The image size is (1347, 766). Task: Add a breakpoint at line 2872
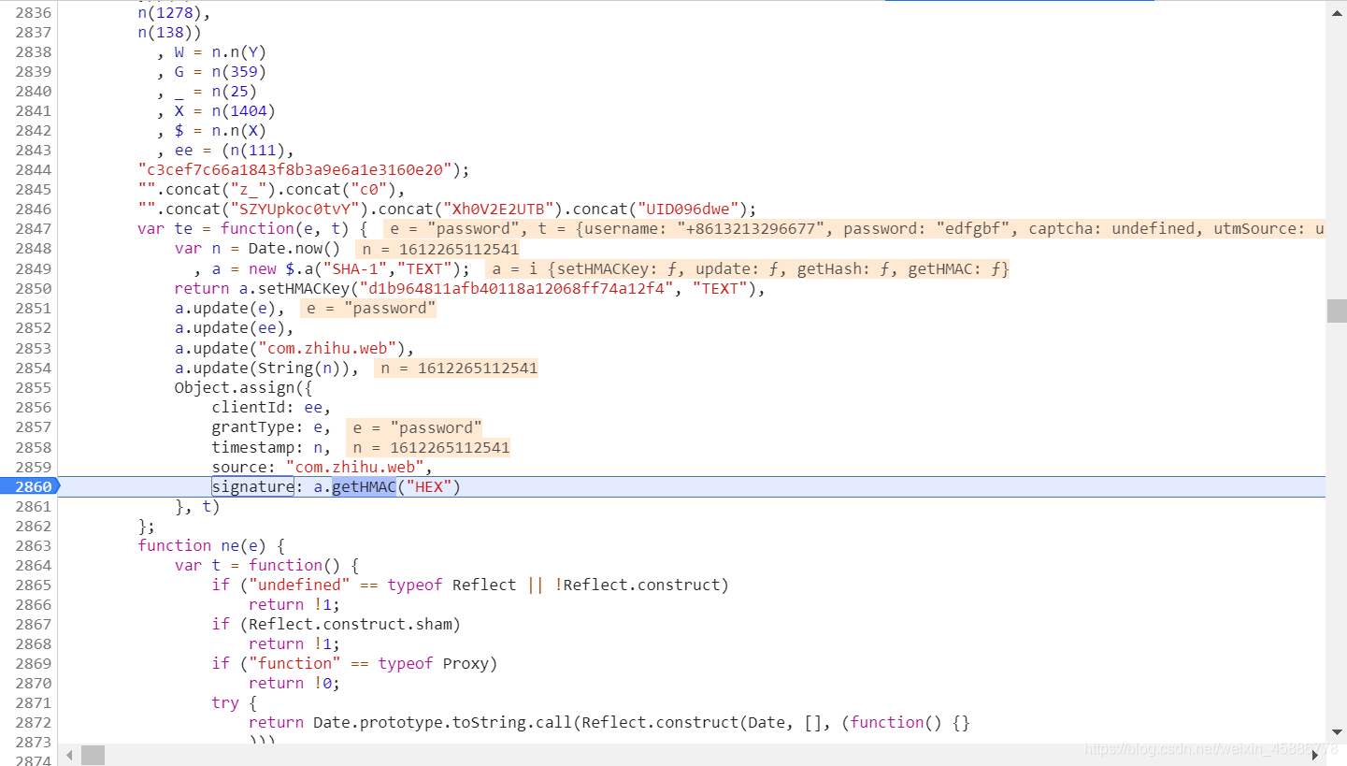point(34,722)
